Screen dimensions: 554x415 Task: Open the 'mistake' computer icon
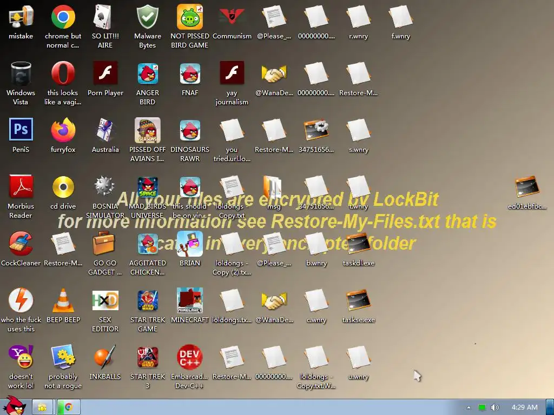pyautogui.click(x=21, y=17)
